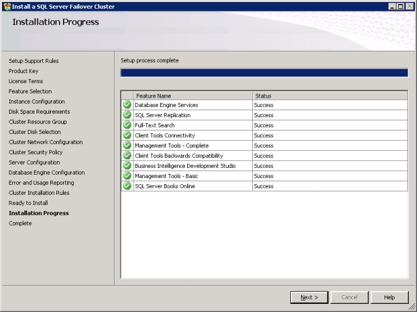Click the completed setup progress bar
This screenshot has height=312, width=417.
pyautogui.click(x=264, y=73)
